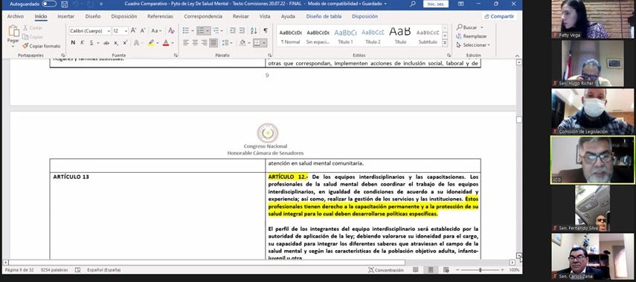
Task: Apply yellow text highlight color
Action: pyautogui.click(x=151, y=42)
